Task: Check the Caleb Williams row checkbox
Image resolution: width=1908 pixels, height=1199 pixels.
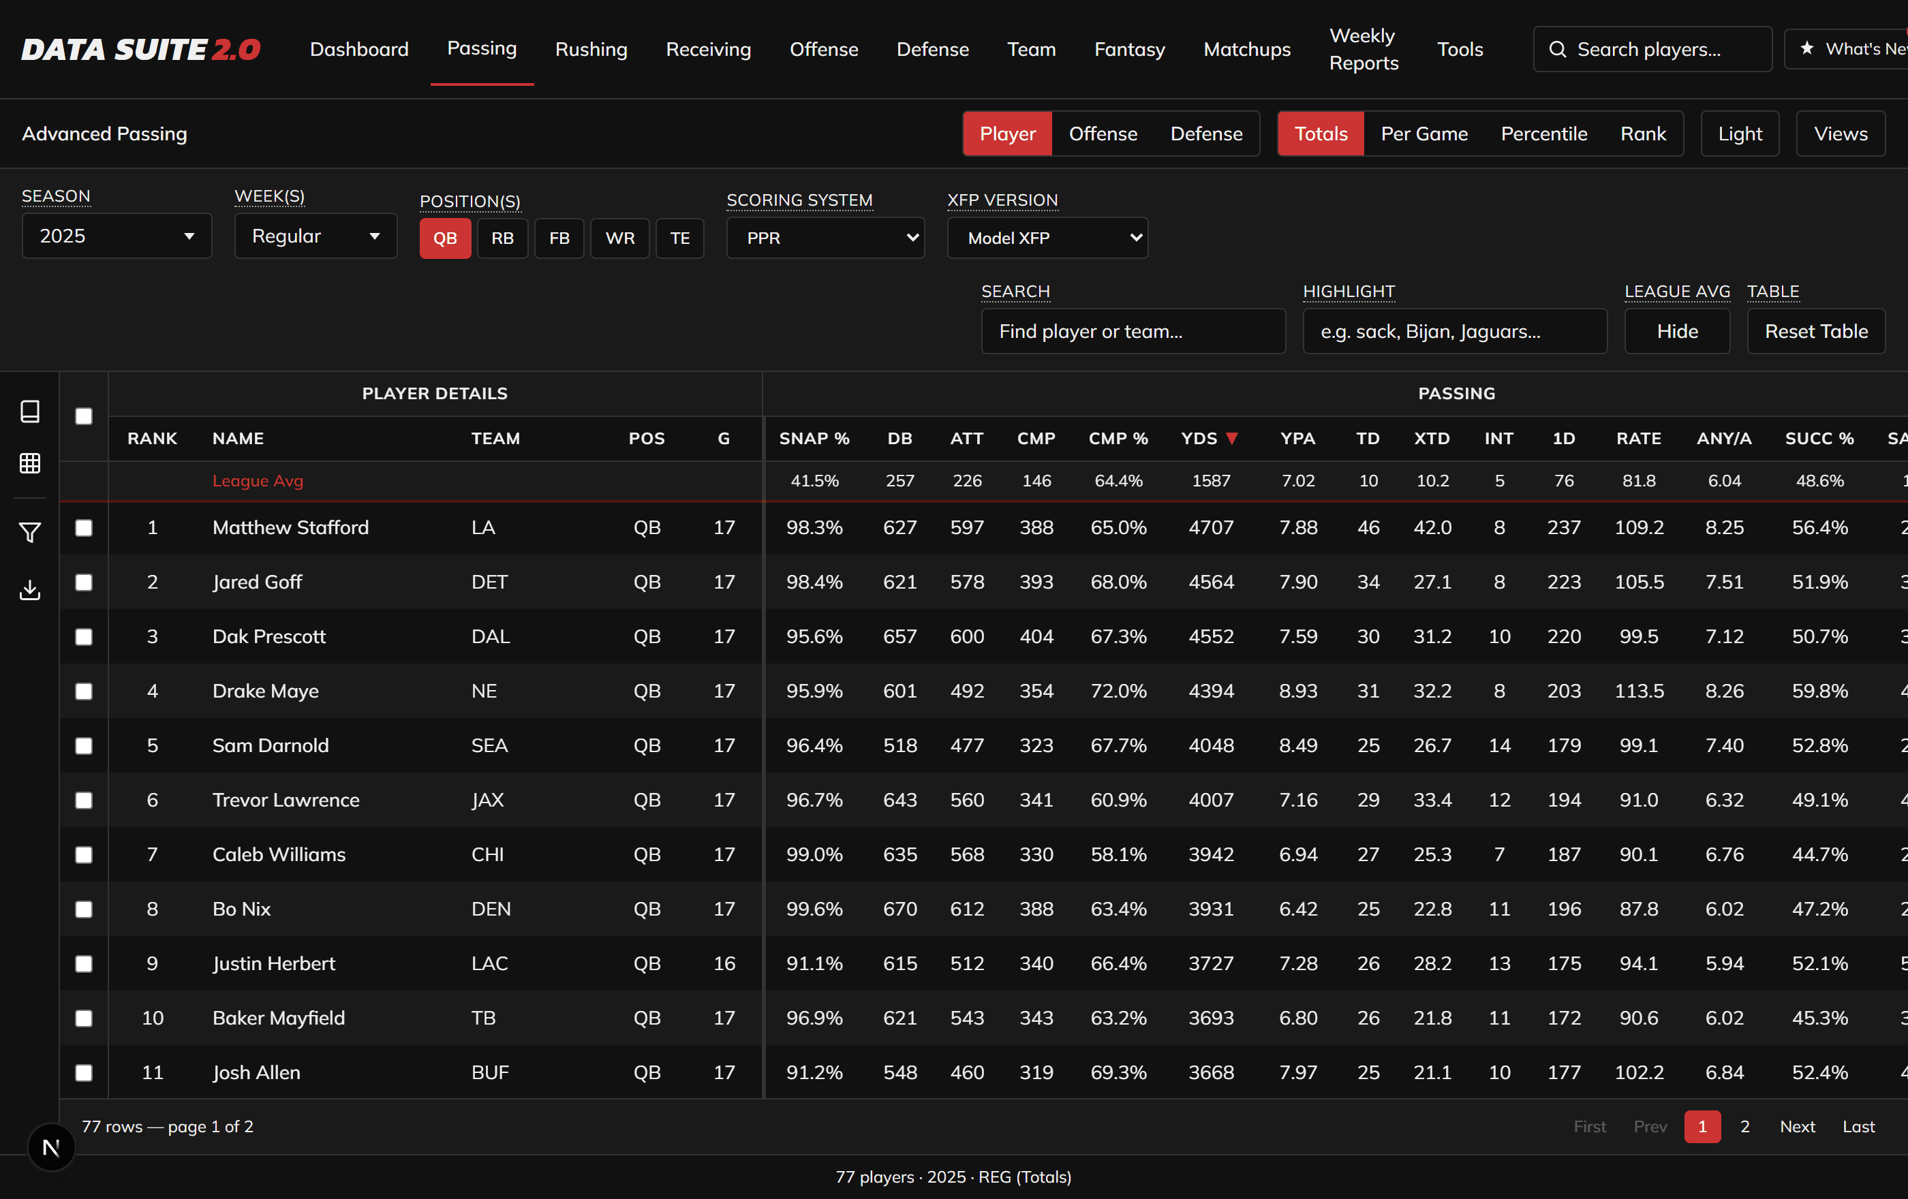Action: click(x=84, y=854)
